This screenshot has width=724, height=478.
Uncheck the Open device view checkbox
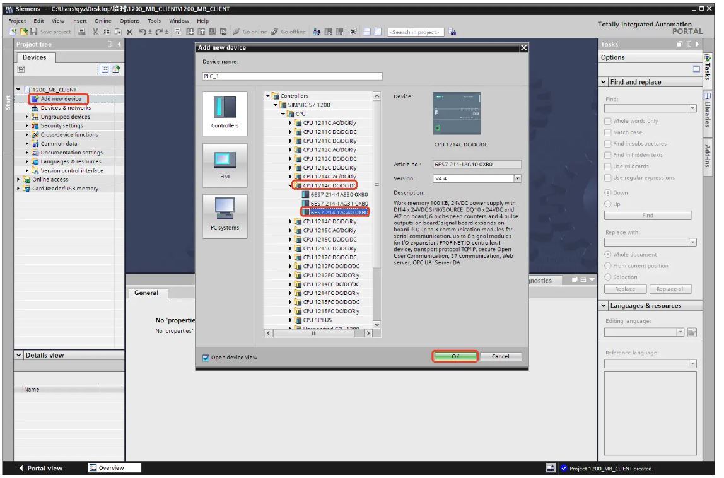(x=206, y=358)
